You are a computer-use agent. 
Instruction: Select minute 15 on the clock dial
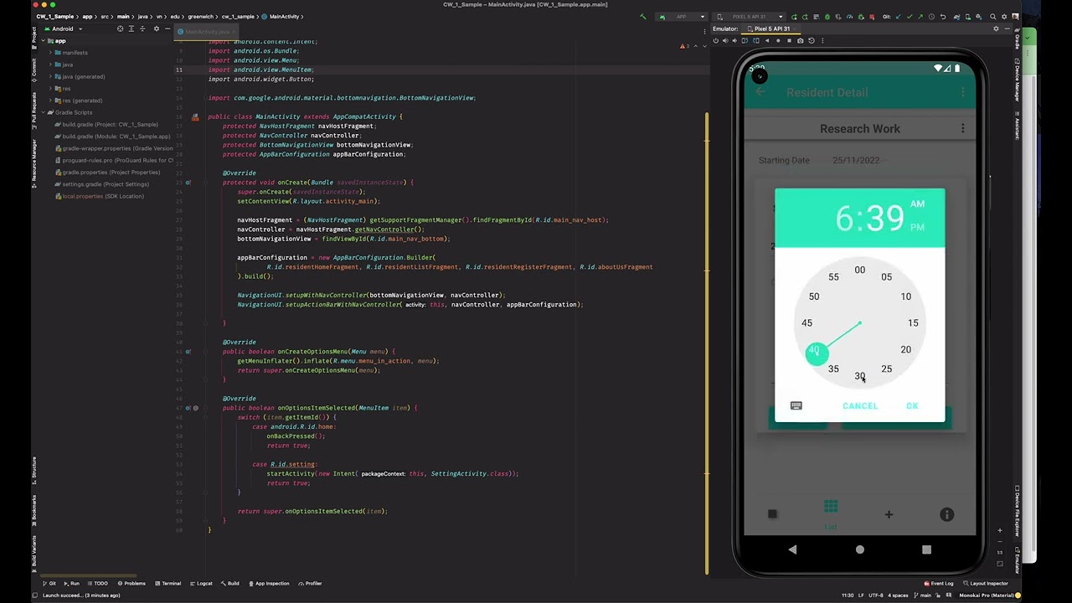(x=913, y=322)
